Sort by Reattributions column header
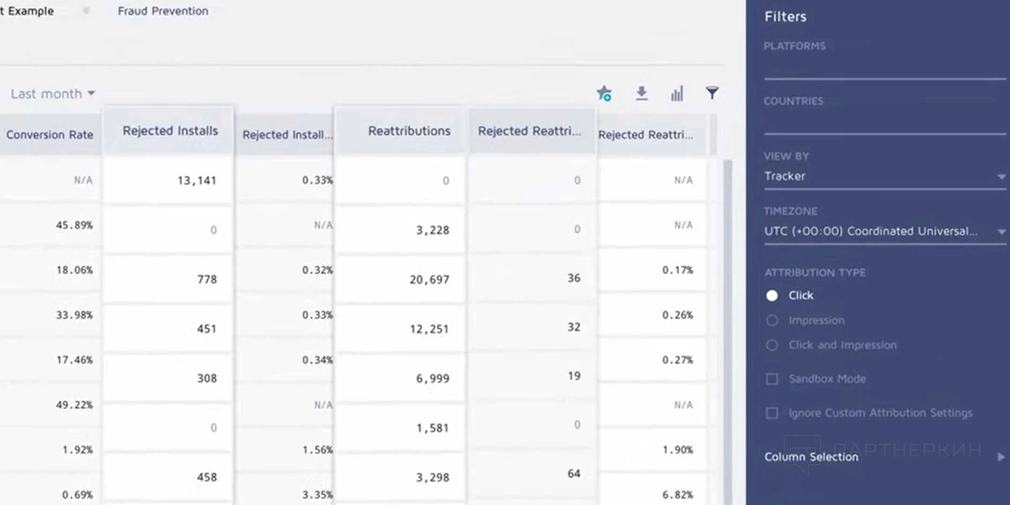 [x=409, y=131]
